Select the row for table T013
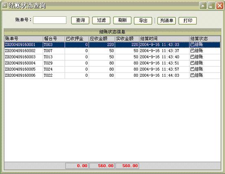The height and width of the screenshot is (174, 225). pos(112,57)
